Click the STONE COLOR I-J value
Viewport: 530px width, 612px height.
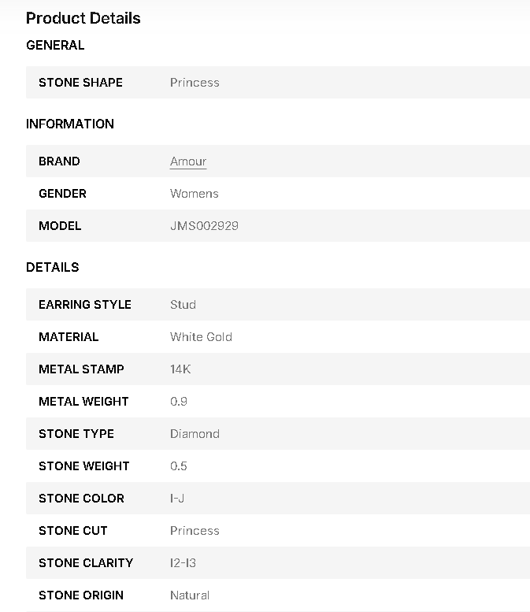177,499
